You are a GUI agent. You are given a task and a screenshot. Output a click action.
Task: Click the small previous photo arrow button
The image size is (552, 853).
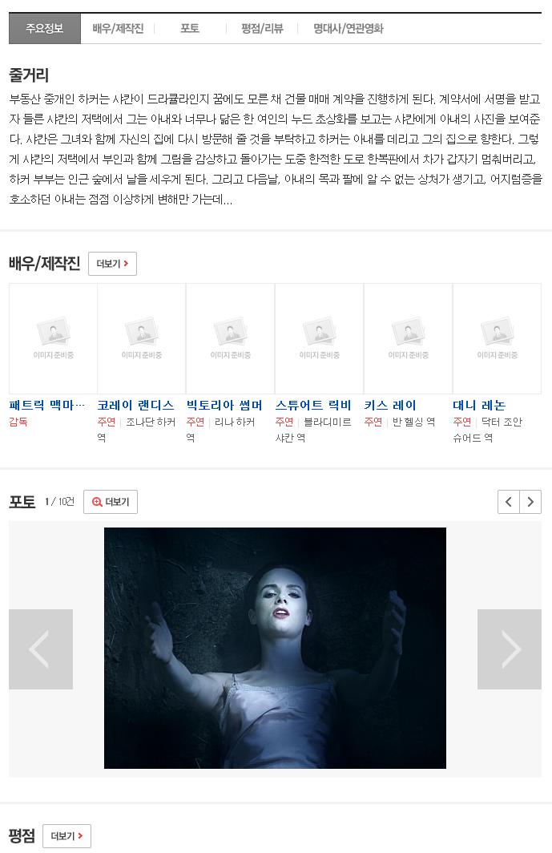click(x=509, y=502)
